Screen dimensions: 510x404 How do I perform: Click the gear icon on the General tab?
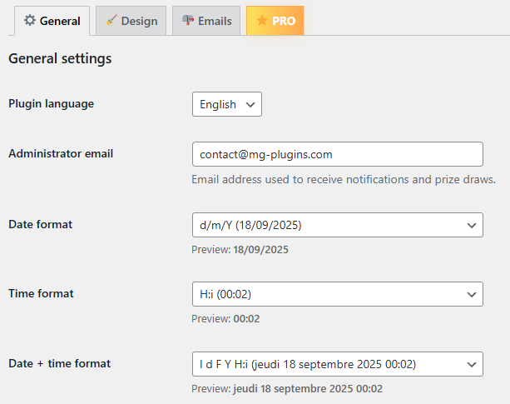(x=30, y=21)
